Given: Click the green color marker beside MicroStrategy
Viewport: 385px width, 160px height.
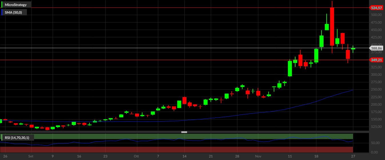Looking at the screenshot, I should (x=2, y=5).
